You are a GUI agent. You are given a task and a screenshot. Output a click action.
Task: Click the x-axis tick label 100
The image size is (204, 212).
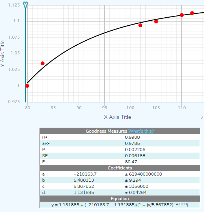coord(130,108)
